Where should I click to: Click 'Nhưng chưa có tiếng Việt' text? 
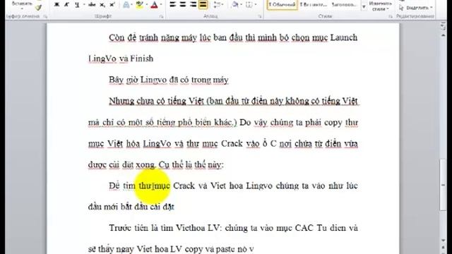click(x=156, y=101)
